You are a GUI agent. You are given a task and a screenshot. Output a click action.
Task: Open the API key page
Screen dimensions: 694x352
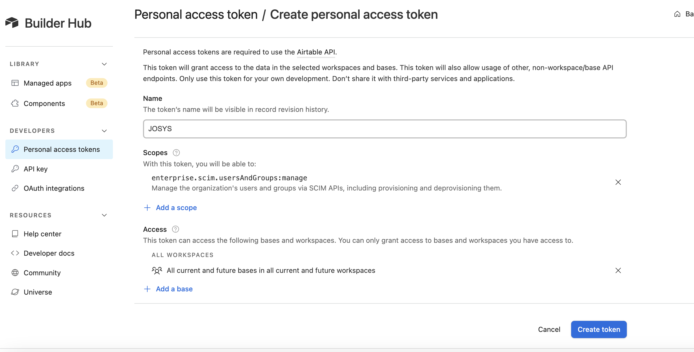[x=35, y=169]
